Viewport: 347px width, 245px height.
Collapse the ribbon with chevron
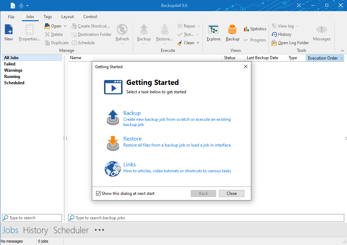point(342,51)
